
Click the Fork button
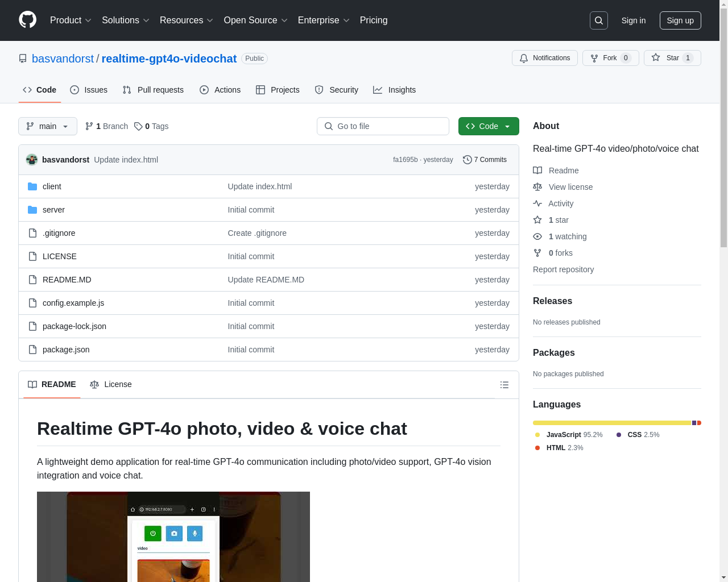tap(611, 58)
